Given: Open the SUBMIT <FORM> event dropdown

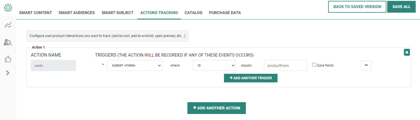Looking at the screenshot, I should click(x=135, y=65).
